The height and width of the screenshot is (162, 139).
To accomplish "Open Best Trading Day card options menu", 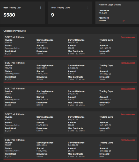I will pos(40,8).
